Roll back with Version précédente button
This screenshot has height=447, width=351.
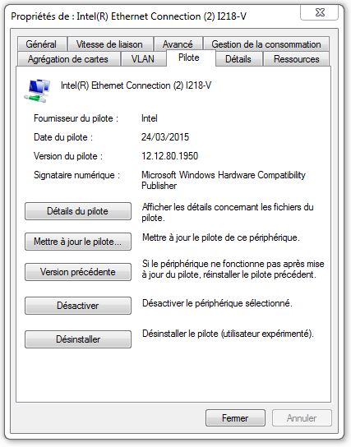[78, 272]
